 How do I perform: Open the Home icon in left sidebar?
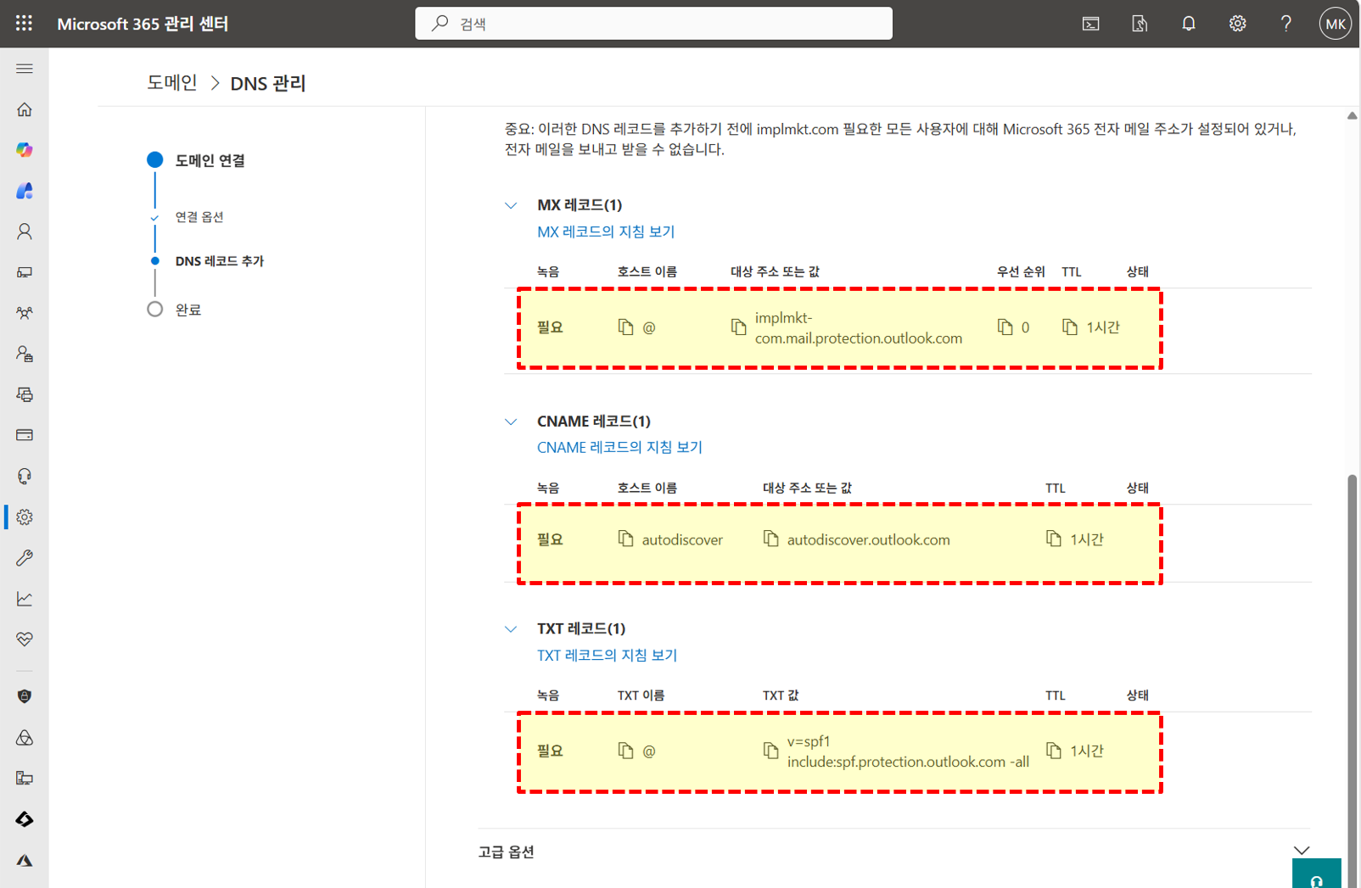(25, 109)
